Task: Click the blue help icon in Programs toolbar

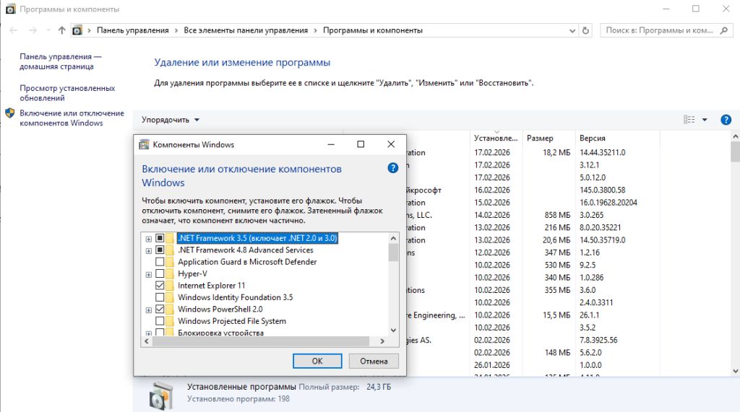Action: [x=726, y=120]
